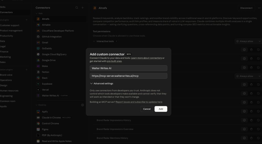
Task: Open the Supabase connector icon
Action: (38, 84)
